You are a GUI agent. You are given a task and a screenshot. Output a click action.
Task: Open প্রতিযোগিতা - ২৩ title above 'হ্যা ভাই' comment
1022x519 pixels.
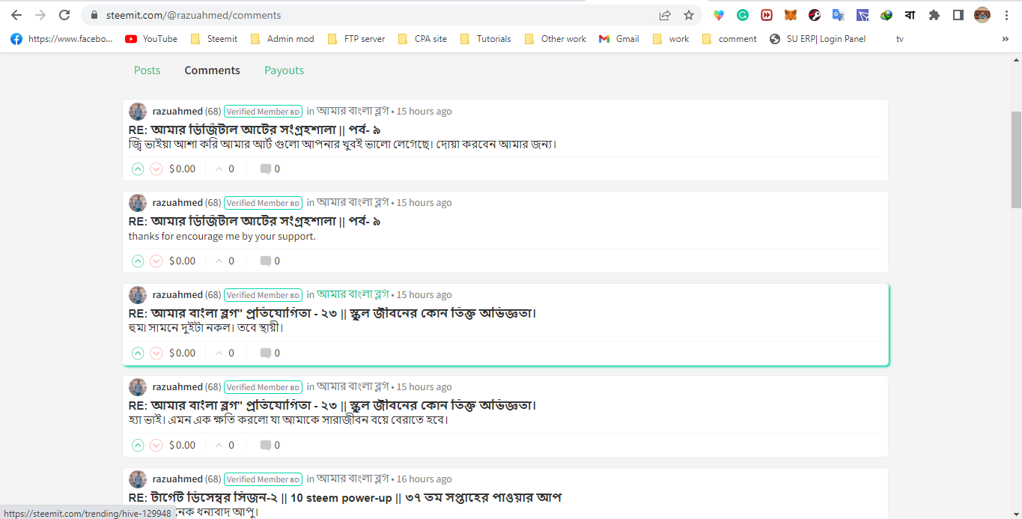(332, 406)
